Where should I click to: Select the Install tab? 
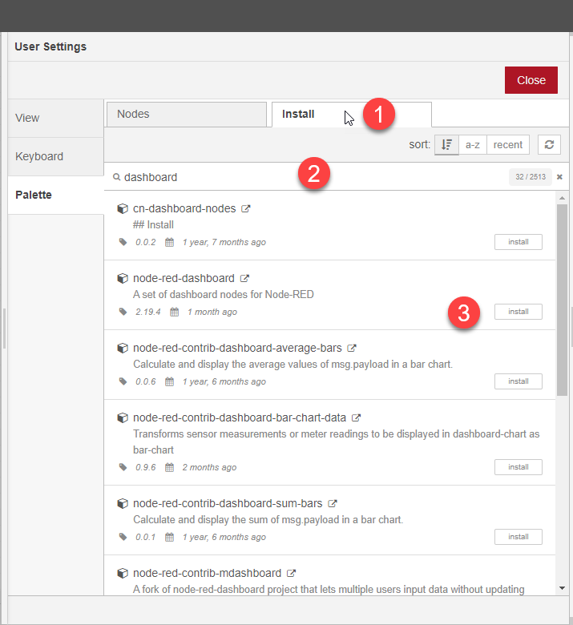coord(352,115)
